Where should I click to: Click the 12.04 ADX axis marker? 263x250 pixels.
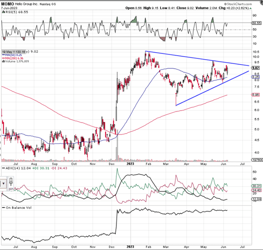(x=256, y=199)
